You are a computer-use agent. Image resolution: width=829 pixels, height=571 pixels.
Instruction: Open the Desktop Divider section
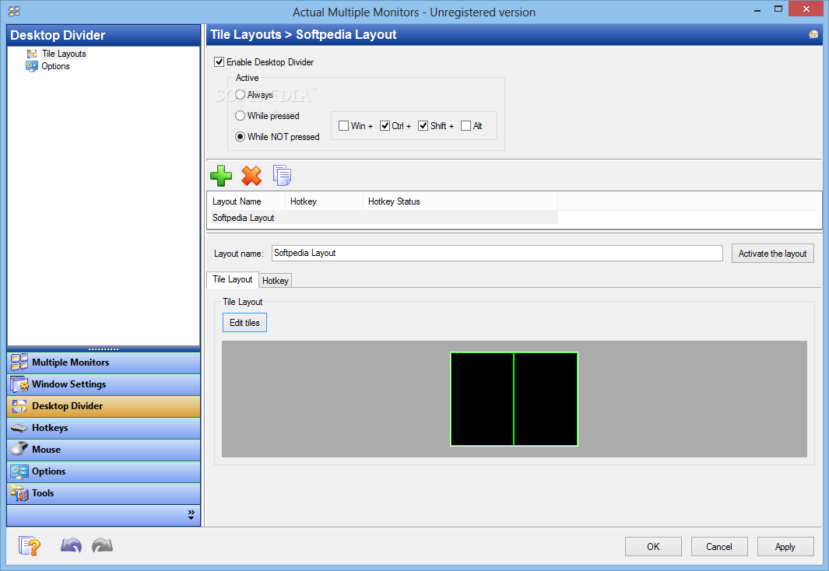tap(104, 405)
